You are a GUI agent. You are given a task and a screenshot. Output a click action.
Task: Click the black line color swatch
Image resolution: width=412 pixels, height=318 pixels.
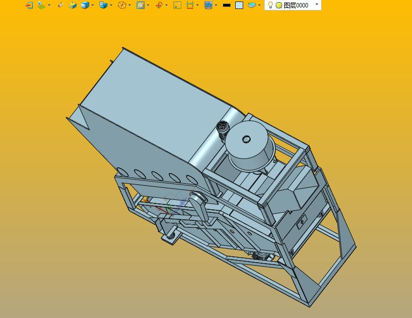point(227,5)
